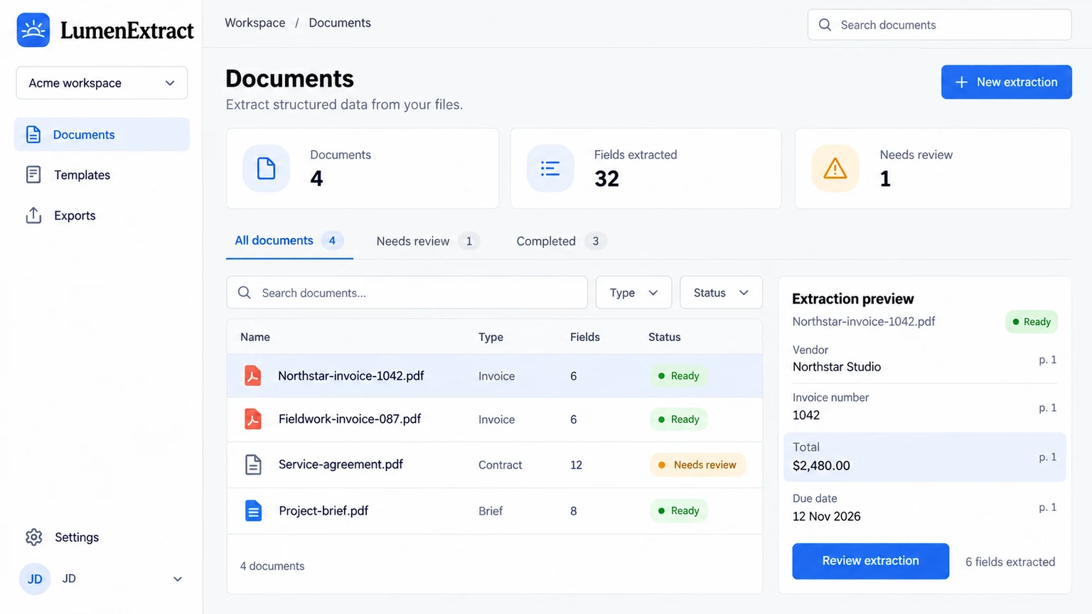Image resolution: width=1092 pixels, height=614 pixels.
Task: Click the Ready badge in Extraction preview
Action: point(1032,322)
